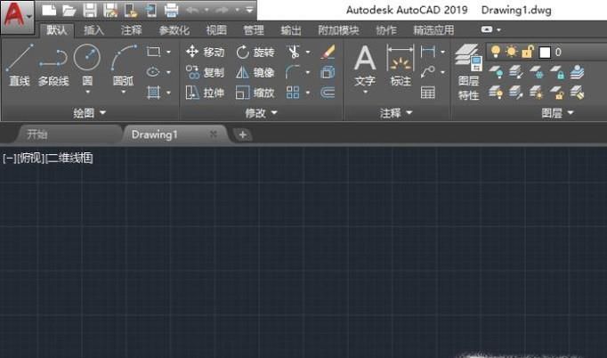The width and height of the screenshot is (607, 358).
Task: Switch to the Insert (插入) ribbon tab
Action: [93, 30]
